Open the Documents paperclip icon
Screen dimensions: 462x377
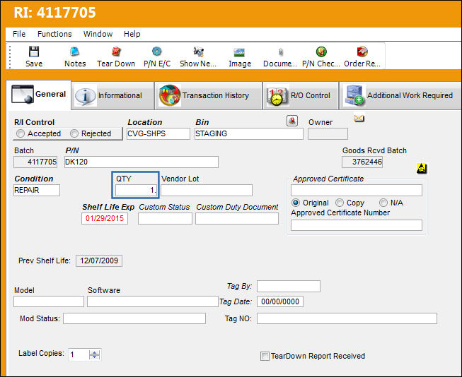(x=280, y=52)
